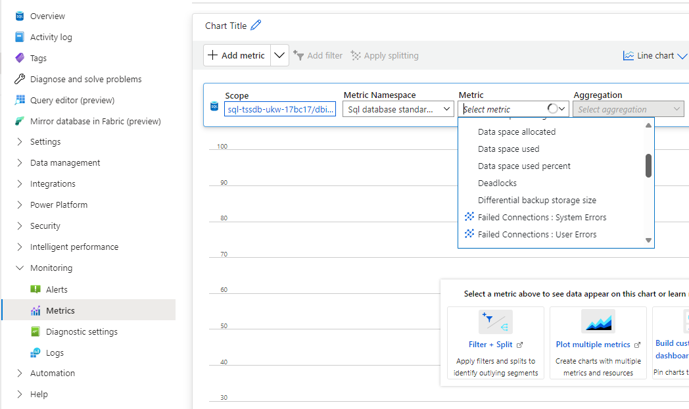Viewport: 689px width, 409px height.
Task: Click the plus icon on Add metric
Action: tap(212, 55)
